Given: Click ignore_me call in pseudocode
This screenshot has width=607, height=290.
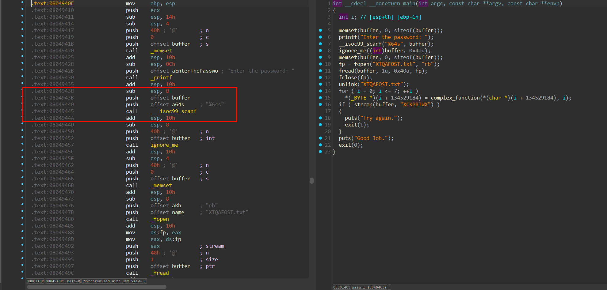Looking at the screenshot, I should click(x=353, y=51).
